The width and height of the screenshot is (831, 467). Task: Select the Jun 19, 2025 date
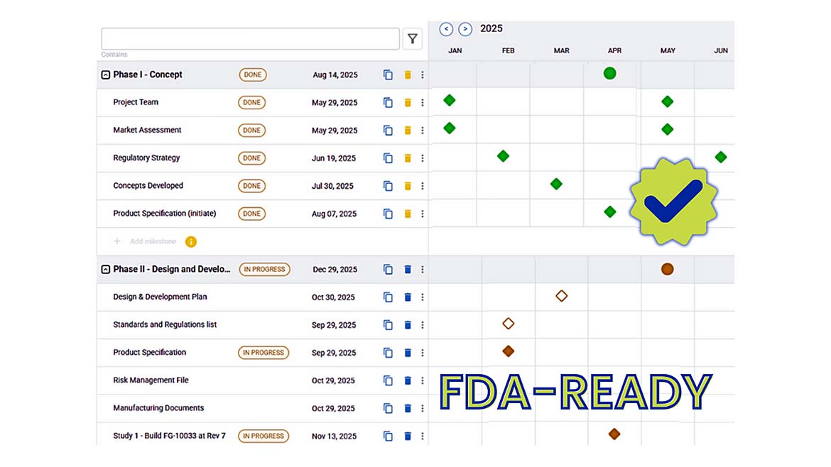point(333,158)
